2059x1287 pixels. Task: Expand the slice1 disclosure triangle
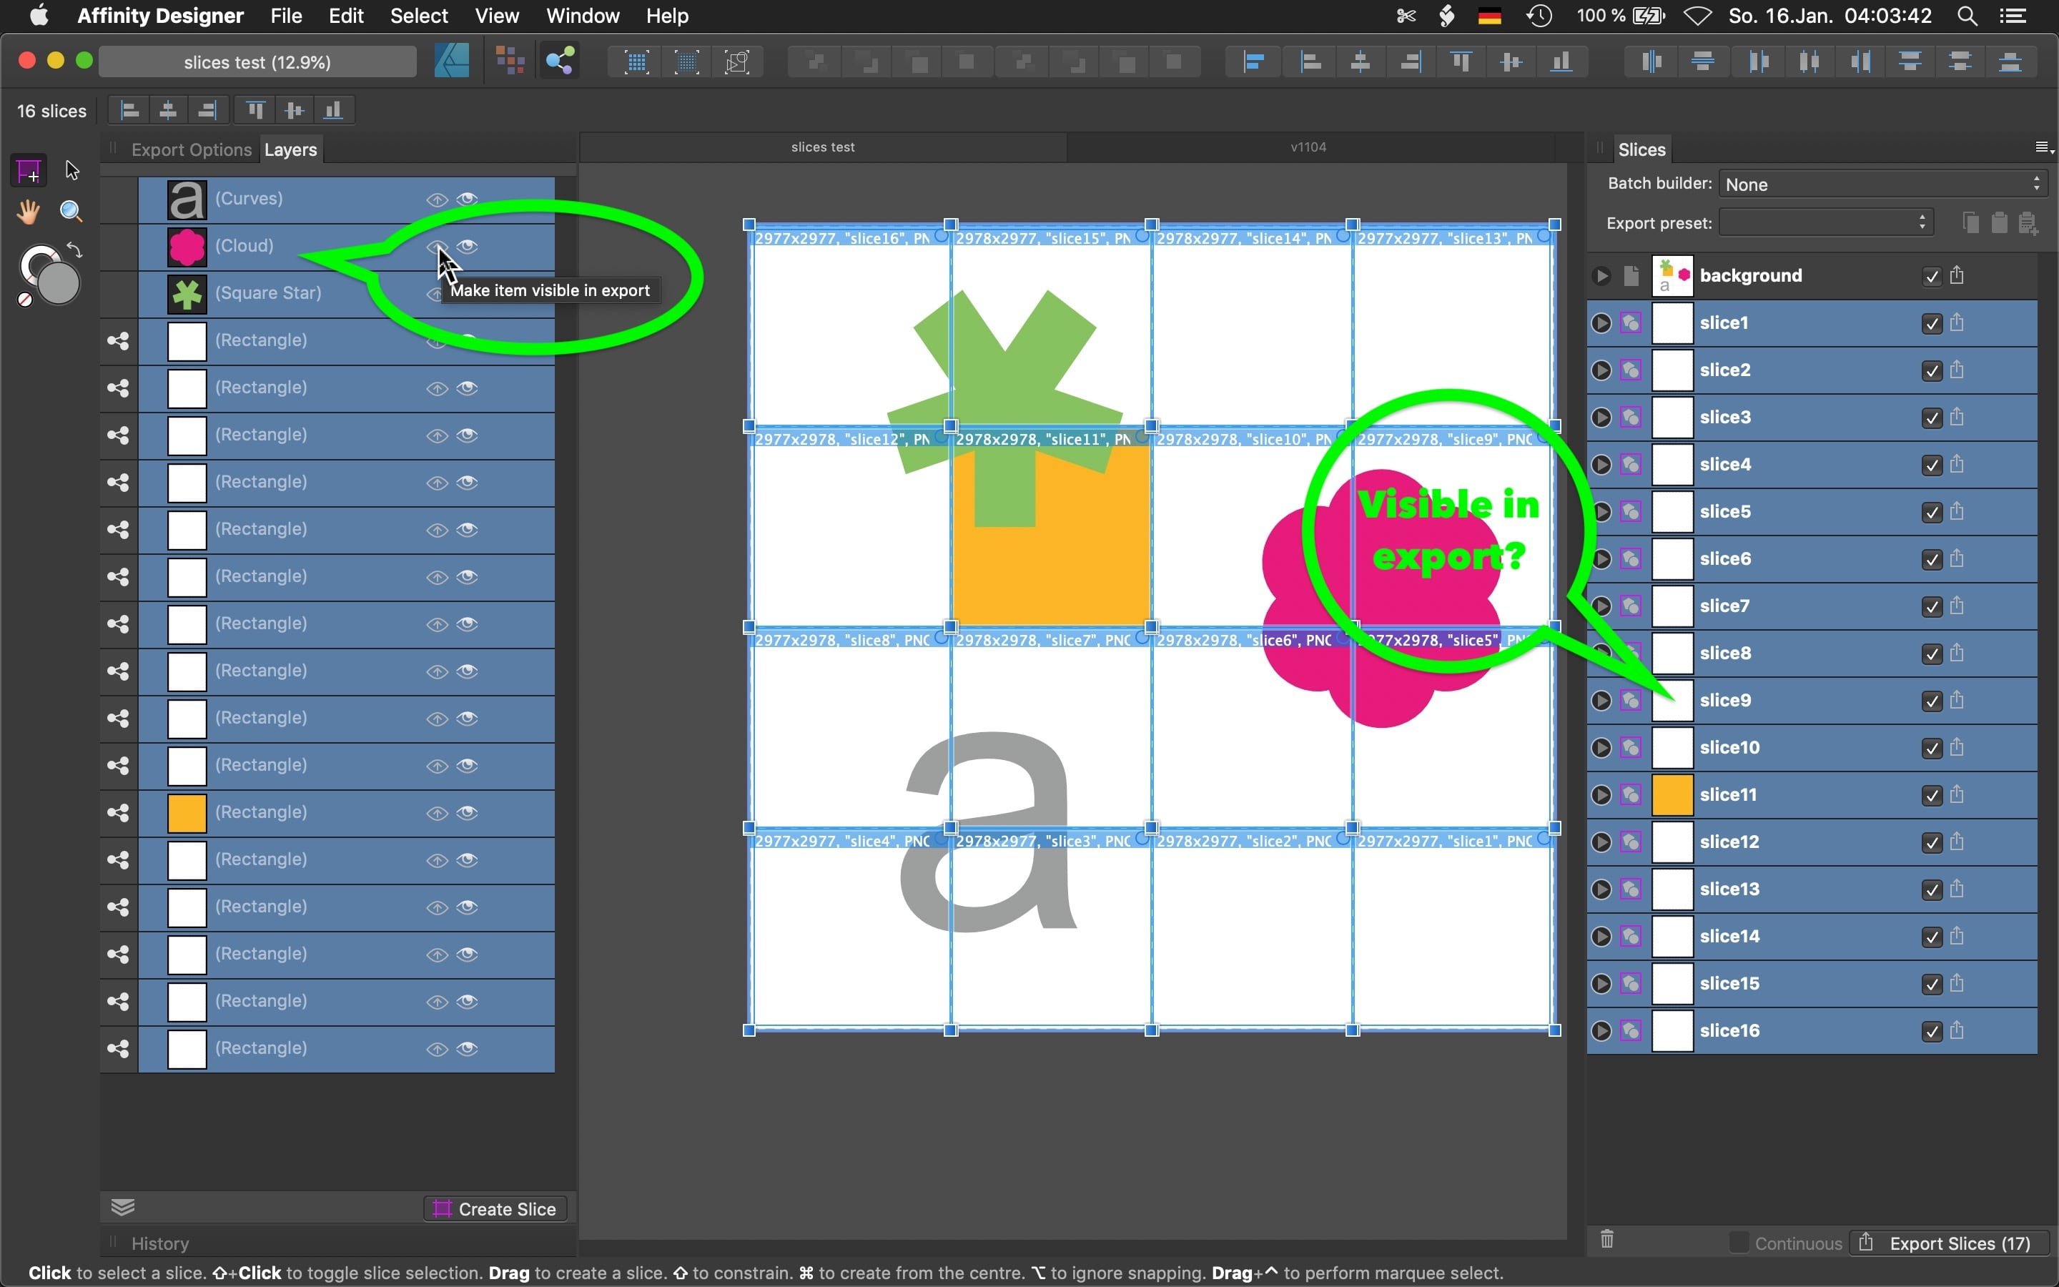(1601, 323)
